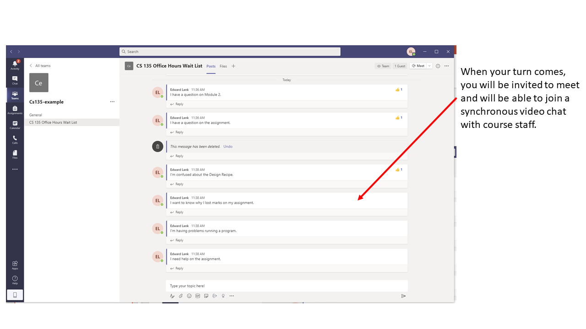The width and height of the screenshot is (586, 329).
Task: Open the emoji picker in compose toolbar
Action: point(189,296)
